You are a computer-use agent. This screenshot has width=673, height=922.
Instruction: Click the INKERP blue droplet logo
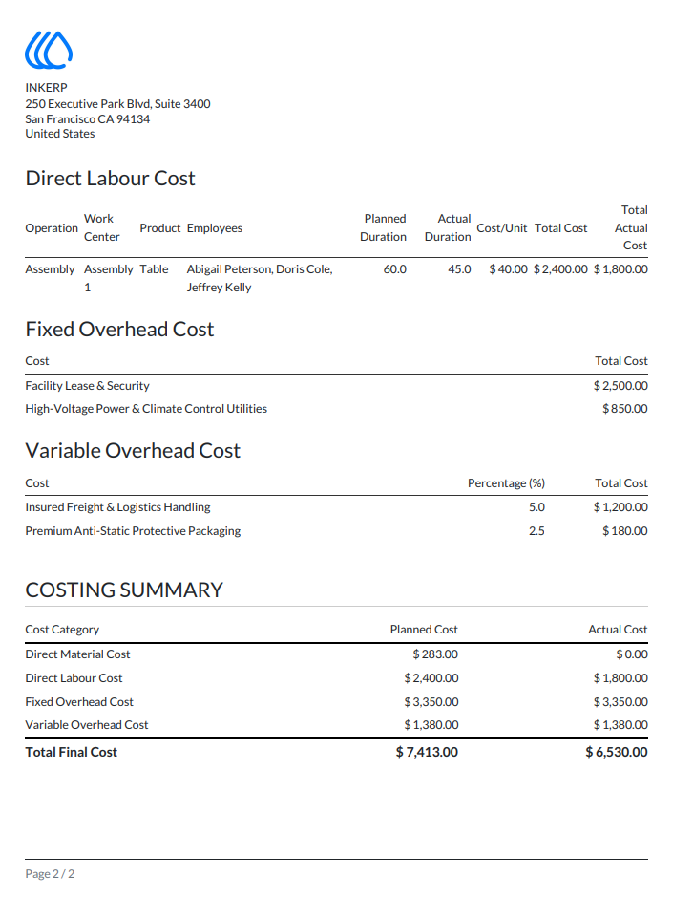click(49, 50)
